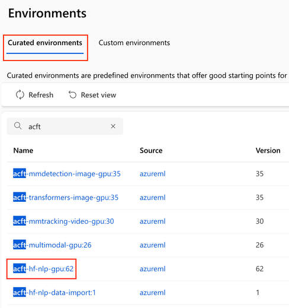Open acft-hf-nlp-data-import:1 environment
The width and height of the screenshot is (289, 308).
[54, 293]
